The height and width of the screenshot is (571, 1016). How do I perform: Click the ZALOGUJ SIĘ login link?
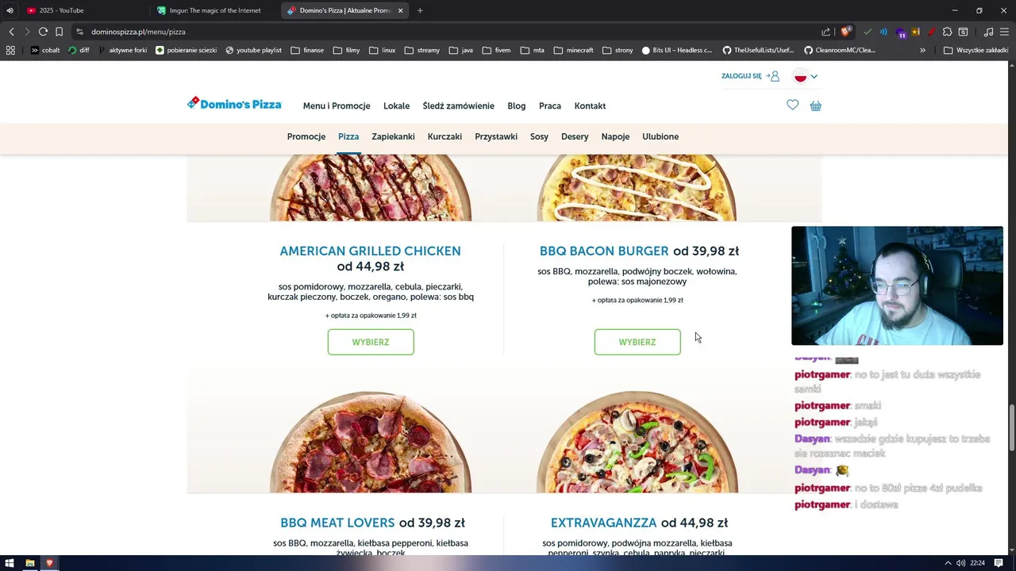point(750,76)
